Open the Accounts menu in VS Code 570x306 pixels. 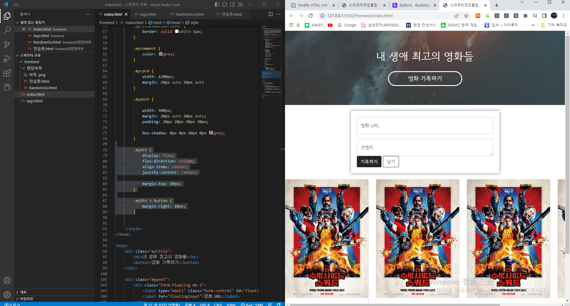(7, 280)
